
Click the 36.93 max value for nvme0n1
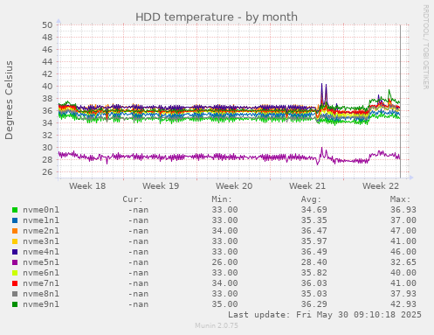[x=403, y=210]
